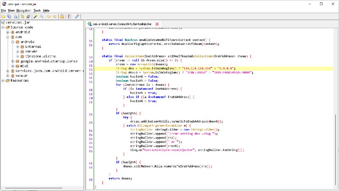Click the Save all toolbar icon
This screenshot has height=191, width=339.
pyautogui.click(x=9, y=17)
